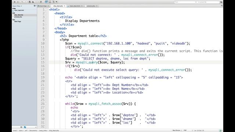Image resolution: width=235 pixels, height=132 pixels.
Task: Go forward with the toolbar Forward arrow
Action: point(18,2)
